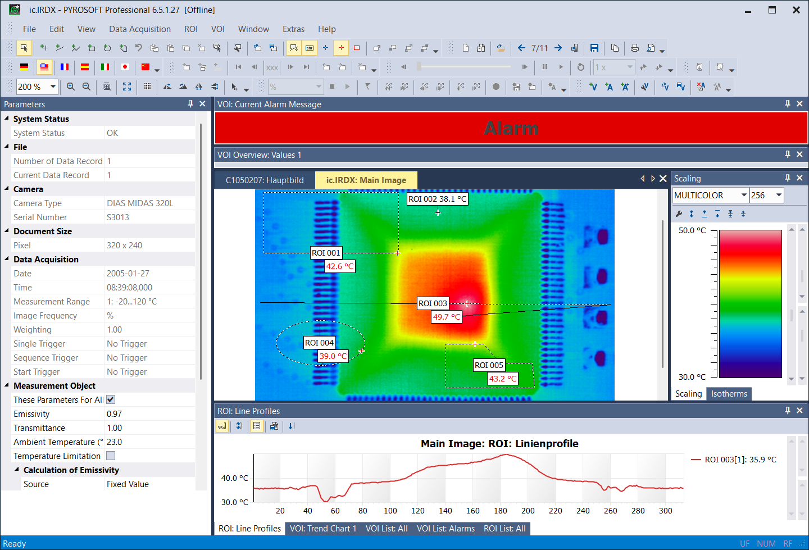Image resolution: width=809 pixels, height=550 pixels.
Task: Toggle the ROI frame display button beside abc
Action: pos(294,48)
